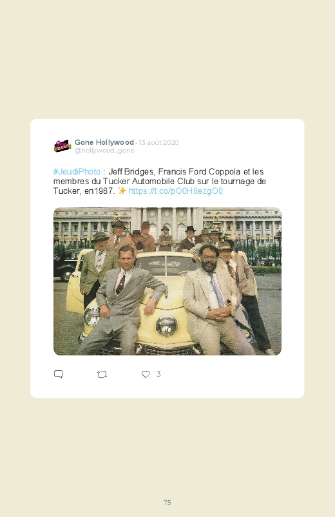
Task: Click the 13 août 2020 date
Action: pyautogui.click(x=158, y=142)
